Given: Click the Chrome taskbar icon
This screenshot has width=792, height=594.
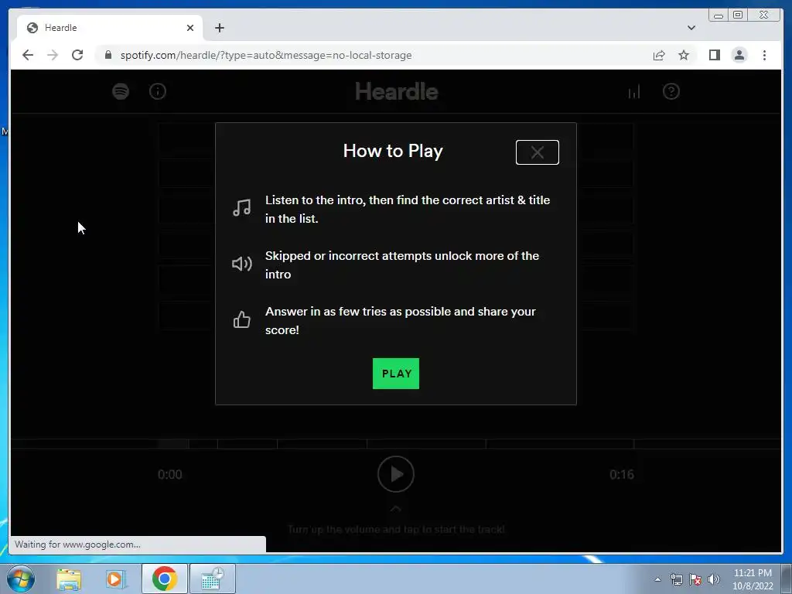Looking at the screenshot, I should [x=164, y=579].
